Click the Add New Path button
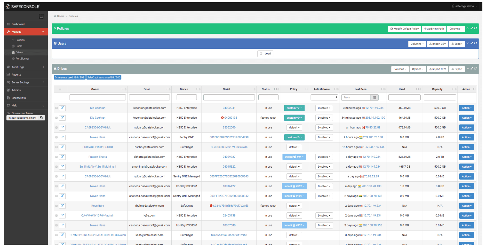The image size is (485, 251). (434, 29)
